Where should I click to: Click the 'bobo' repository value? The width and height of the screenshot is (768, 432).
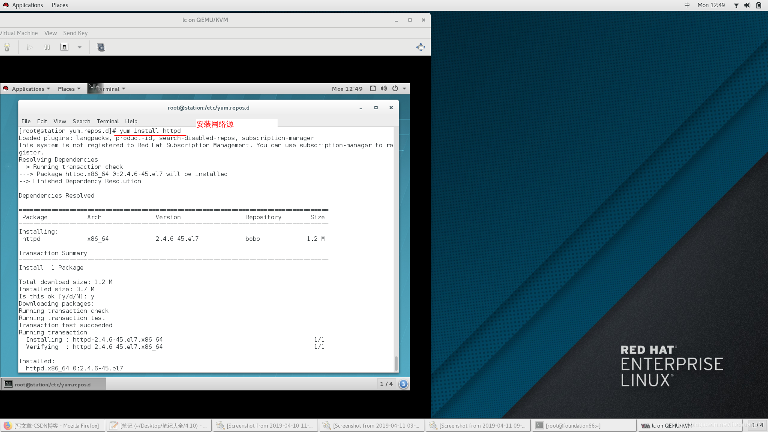click(253, 239)
